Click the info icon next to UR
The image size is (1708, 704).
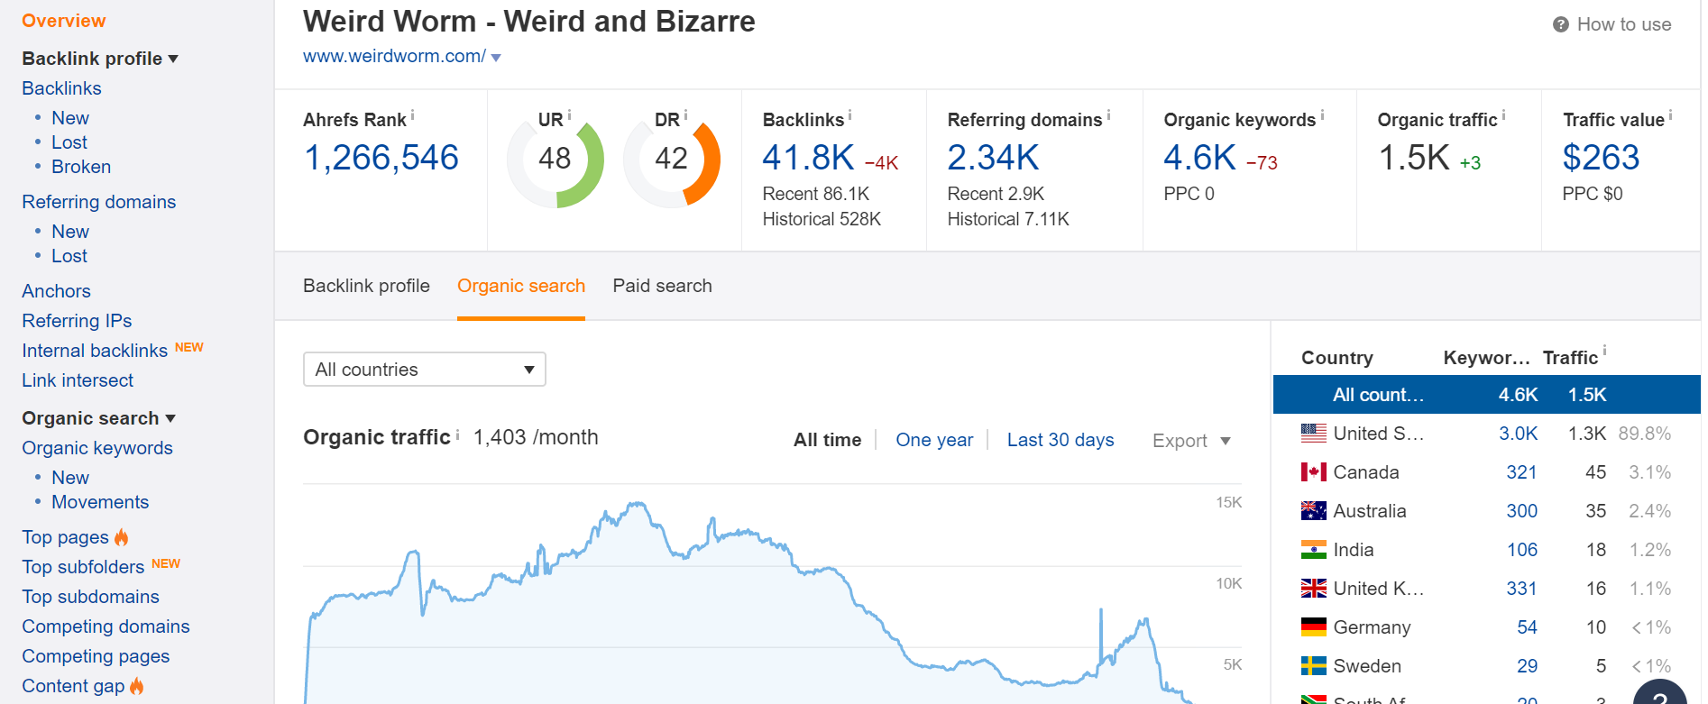coord(569,114)
